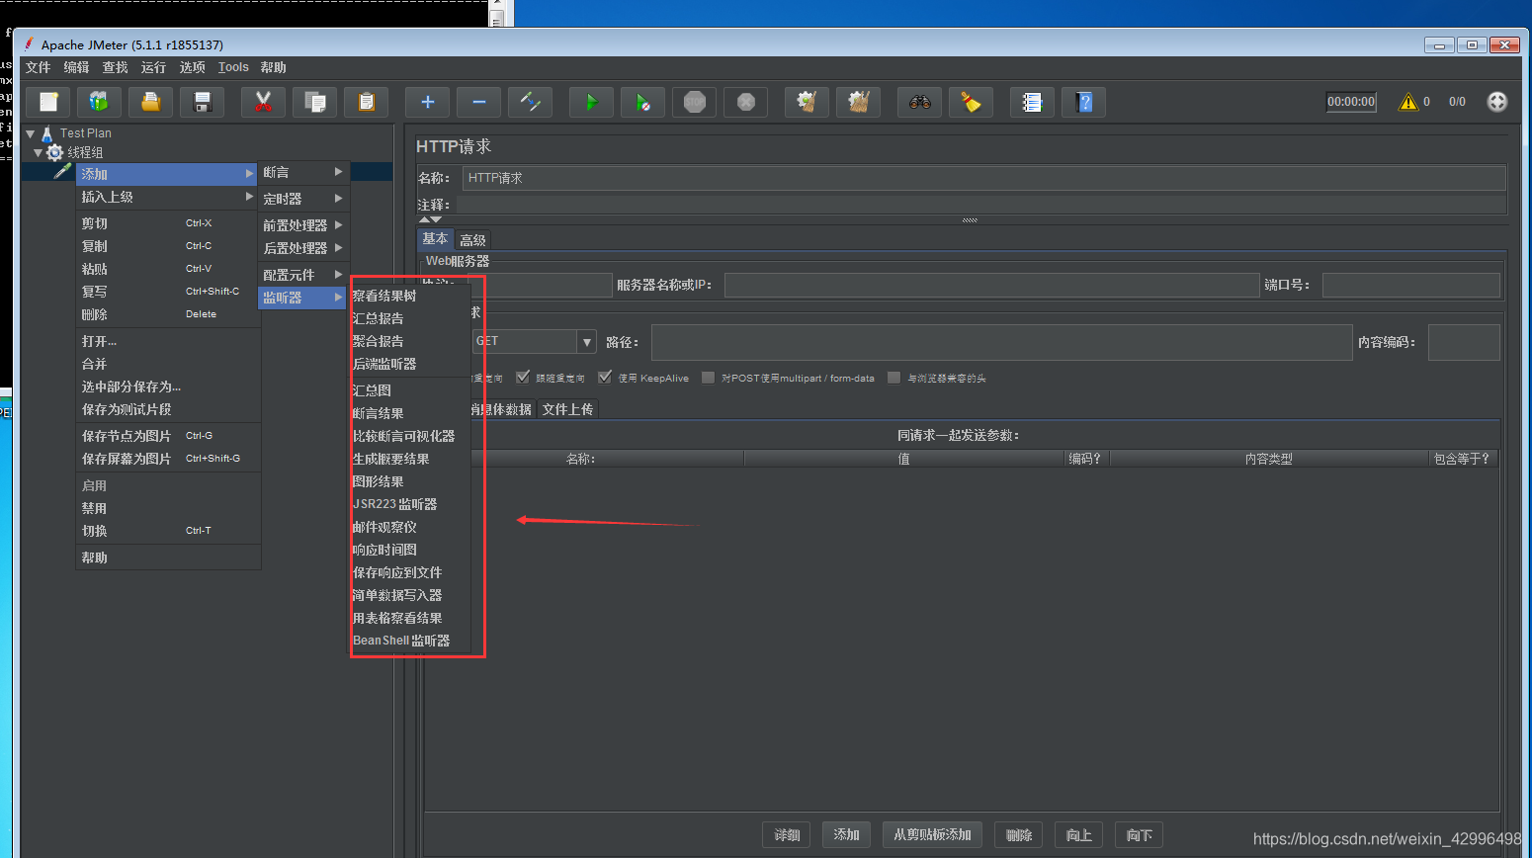
Task: Click the remote engines icon at toolbar end
Action: click(1497, 102)
